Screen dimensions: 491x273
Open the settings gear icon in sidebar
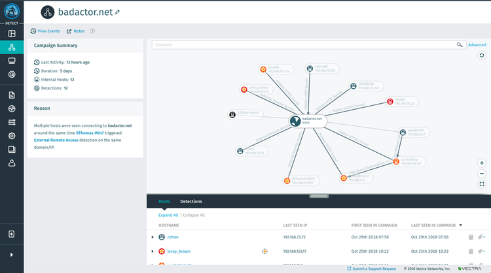click(12, 136)
